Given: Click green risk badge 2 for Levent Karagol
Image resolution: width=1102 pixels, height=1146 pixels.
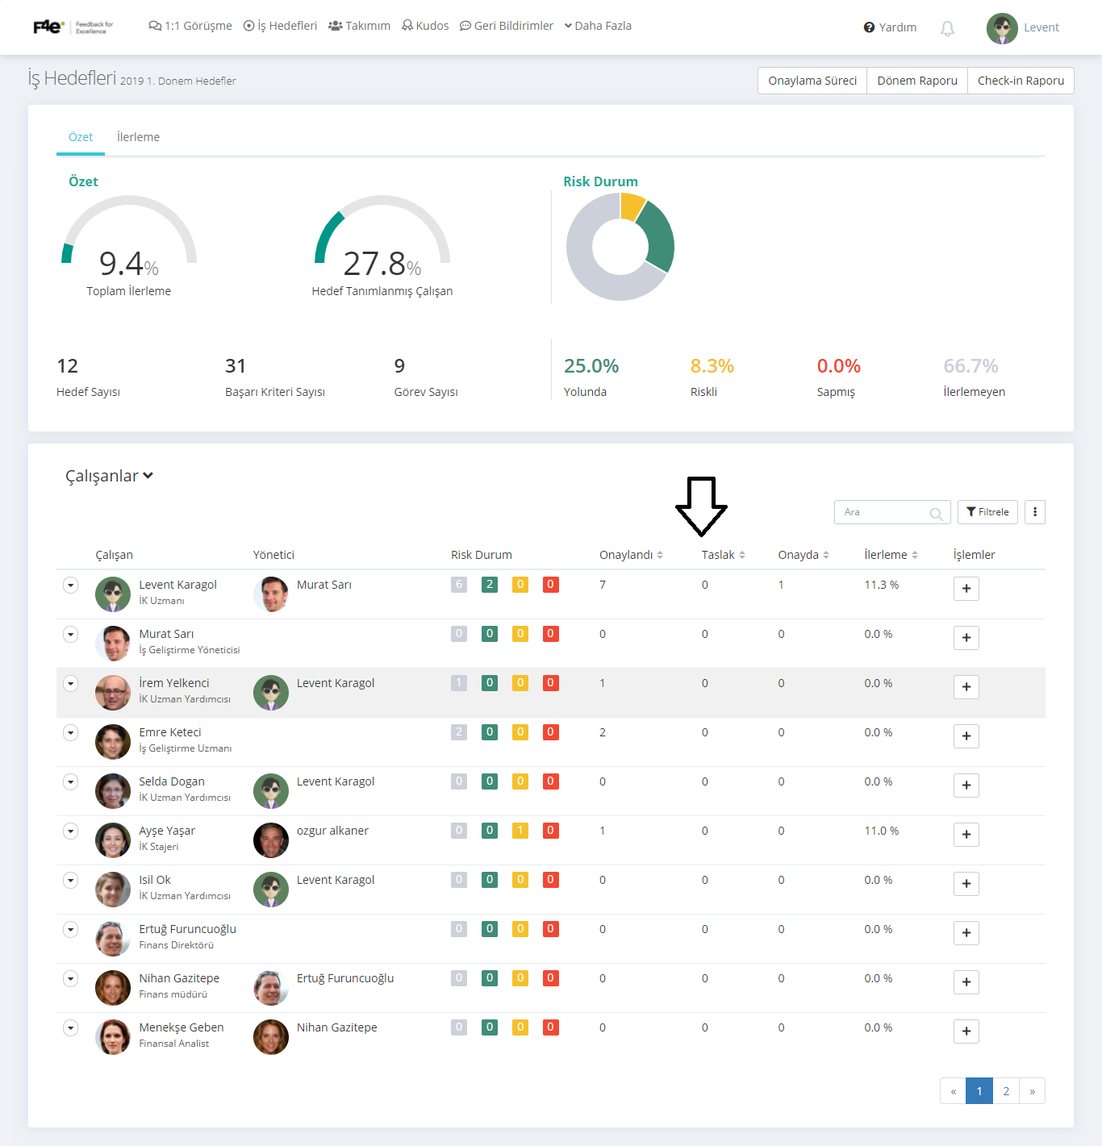Looking at the screenshot, I should point(490,585).
